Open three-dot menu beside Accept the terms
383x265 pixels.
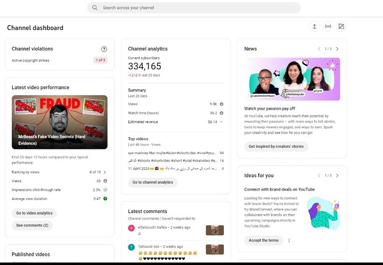pyautogui.click(x=289, y=241)
